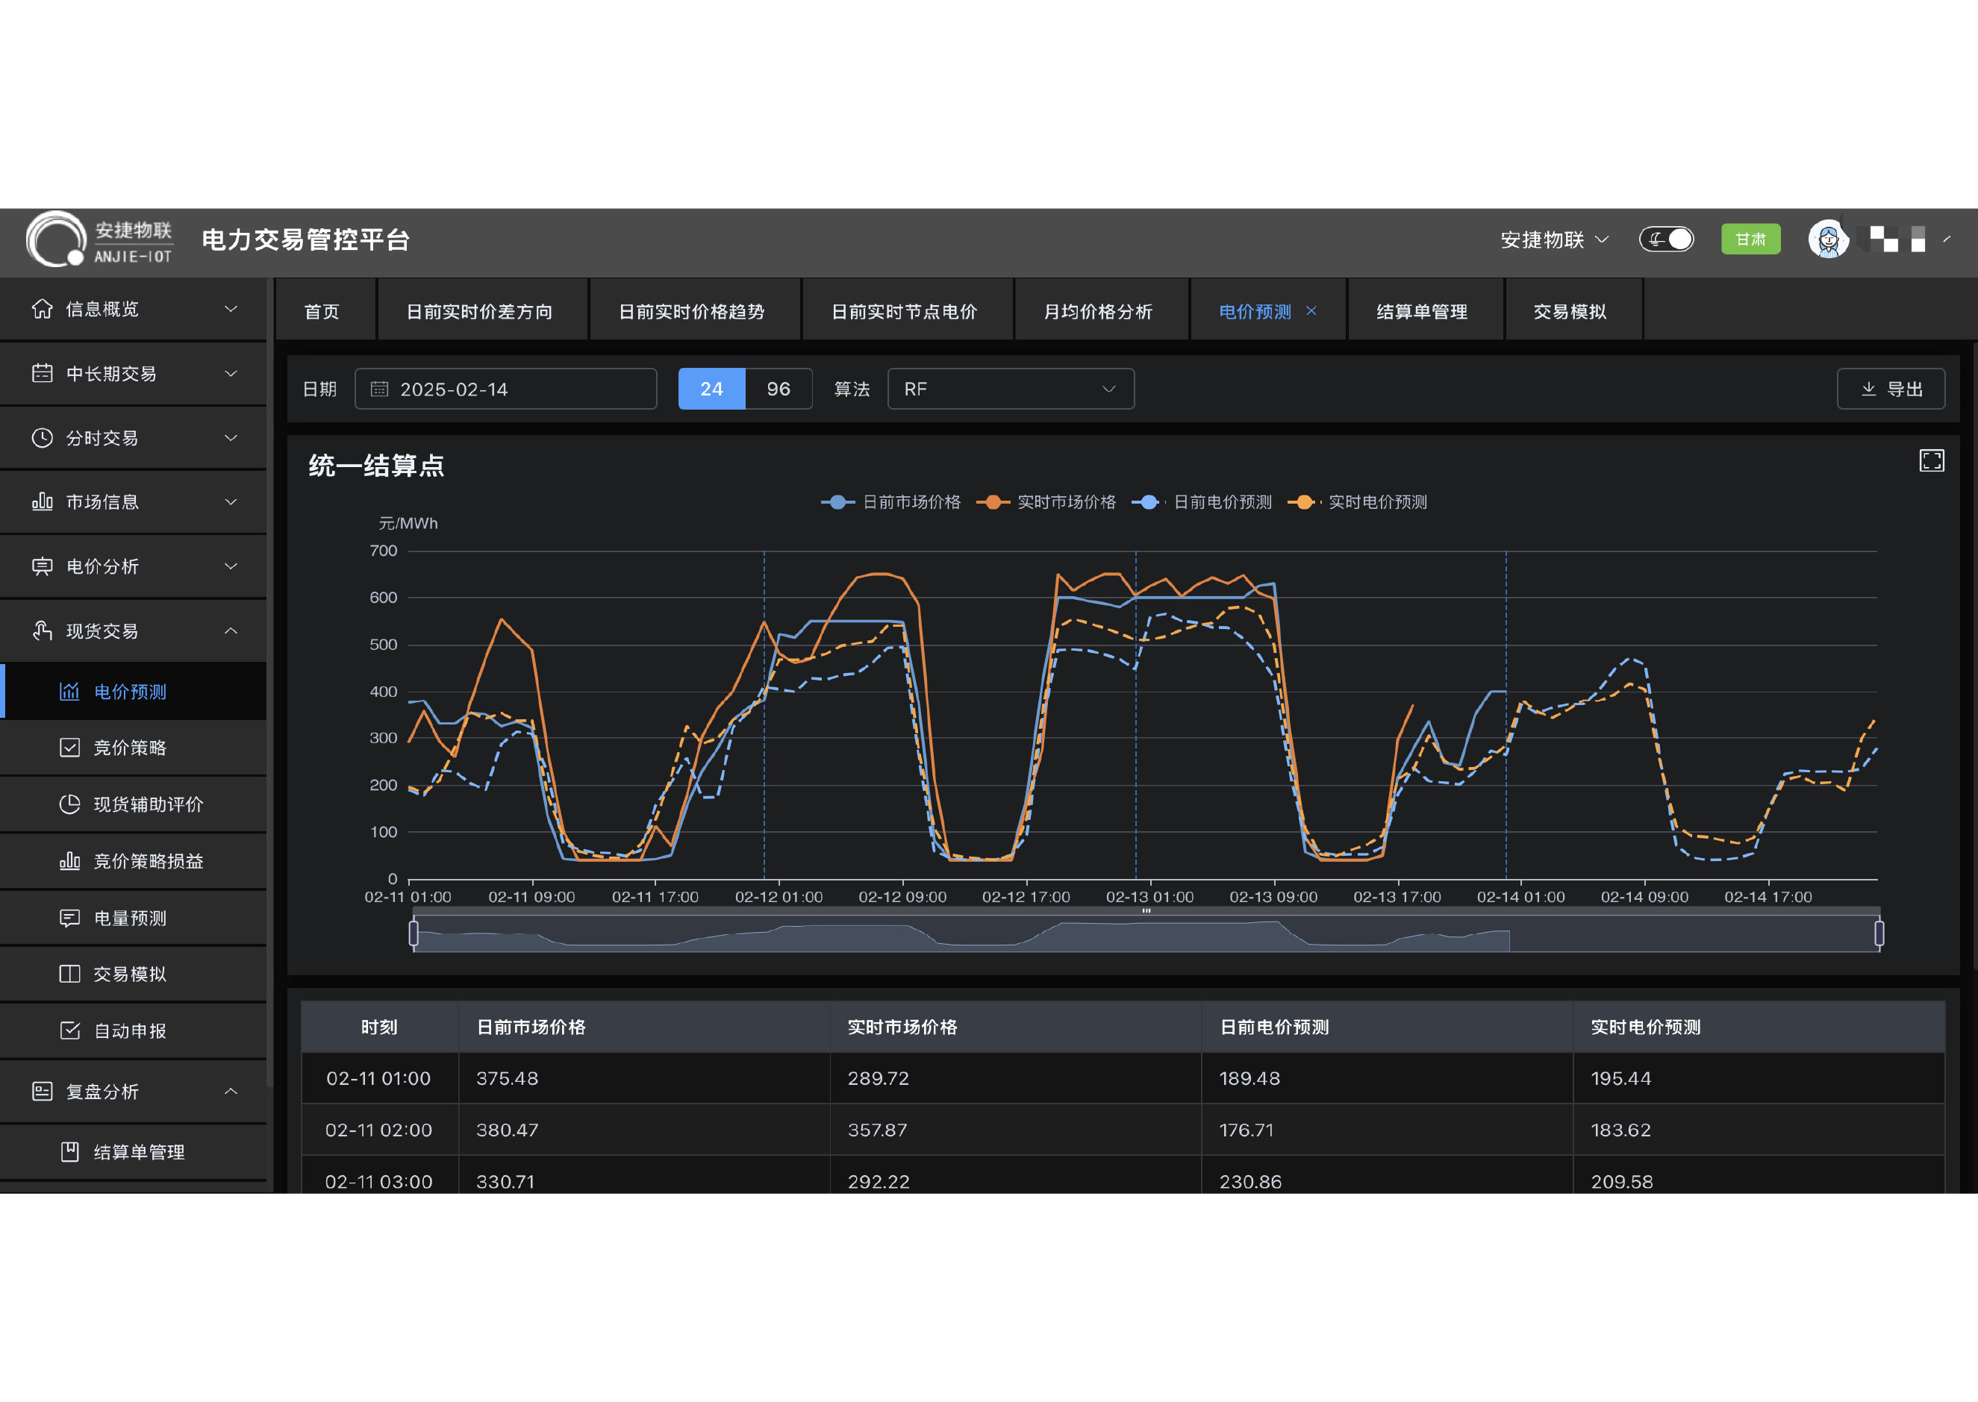Click the left handle of the chart zoom slider
Screen dimensions: 1978x1402
point(414,933)
